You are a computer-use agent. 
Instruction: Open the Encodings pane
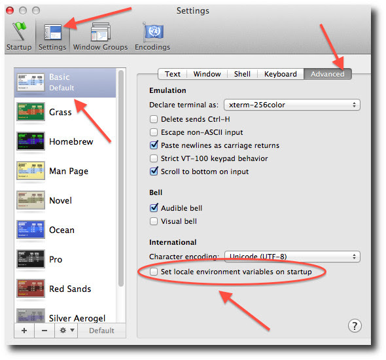click(x=152, y=37)
